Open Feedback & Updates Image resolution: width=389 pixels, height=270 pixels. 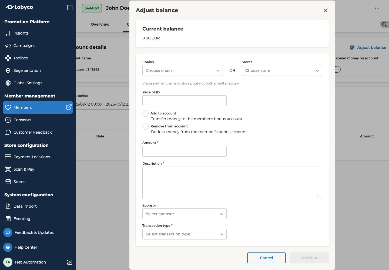point(34,232)
